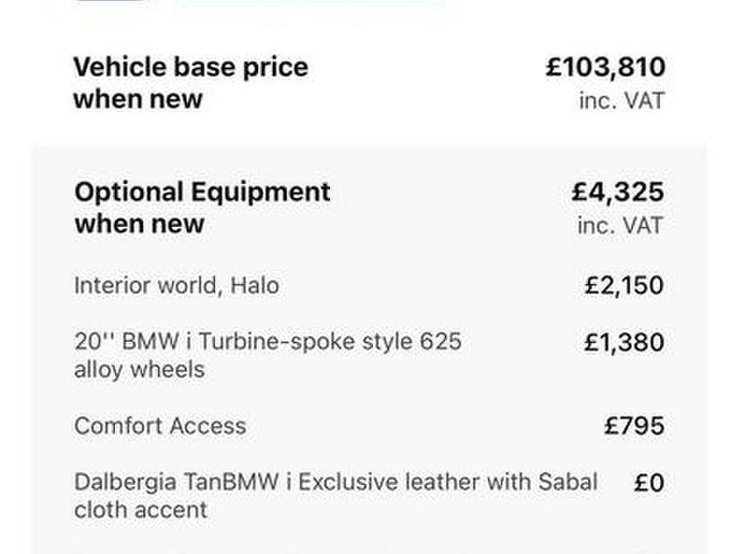
Task: Click the words 'when new' under Optional Equipment
Action: [139, 223]
